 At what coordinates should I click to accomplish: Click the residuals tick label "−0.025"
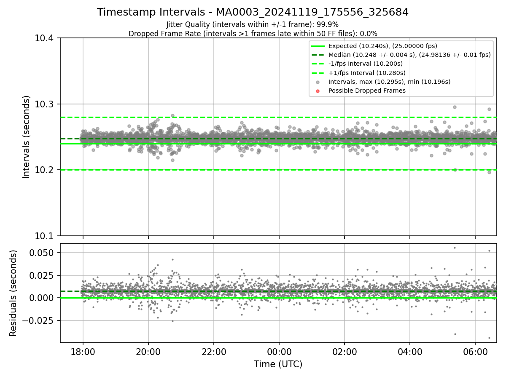coord(39,320)
